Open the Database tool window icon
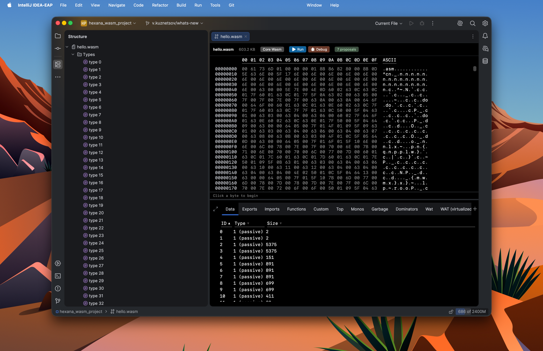This screenshot has height=351, width=543. click(485, 61)
